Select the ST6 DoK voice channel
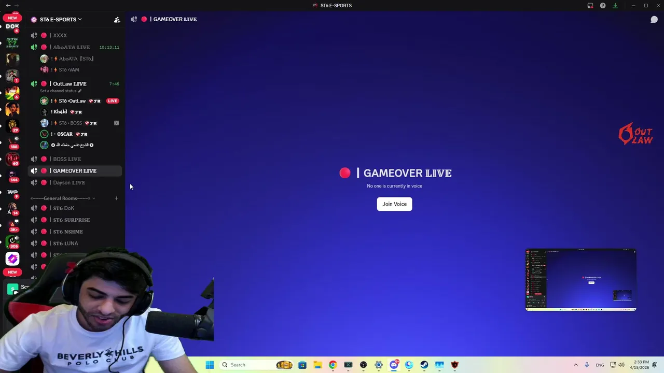 pyautogui.click(x=75, y=208)
